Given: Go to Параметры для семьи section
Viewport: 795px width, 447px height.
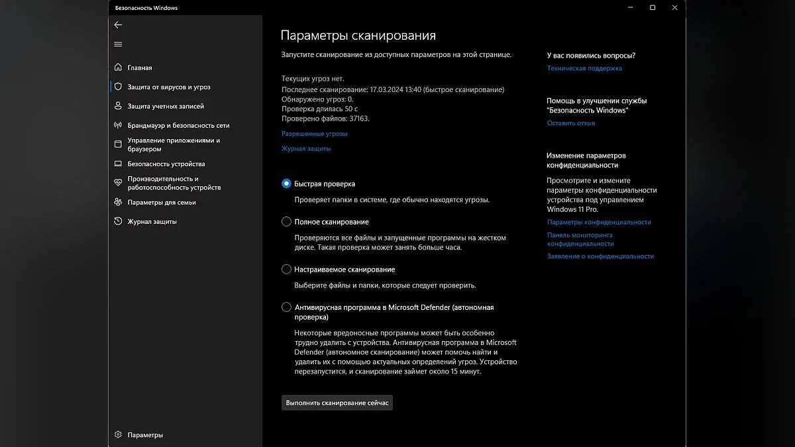Looking at the screenshot, I should [x=162, y=202].
